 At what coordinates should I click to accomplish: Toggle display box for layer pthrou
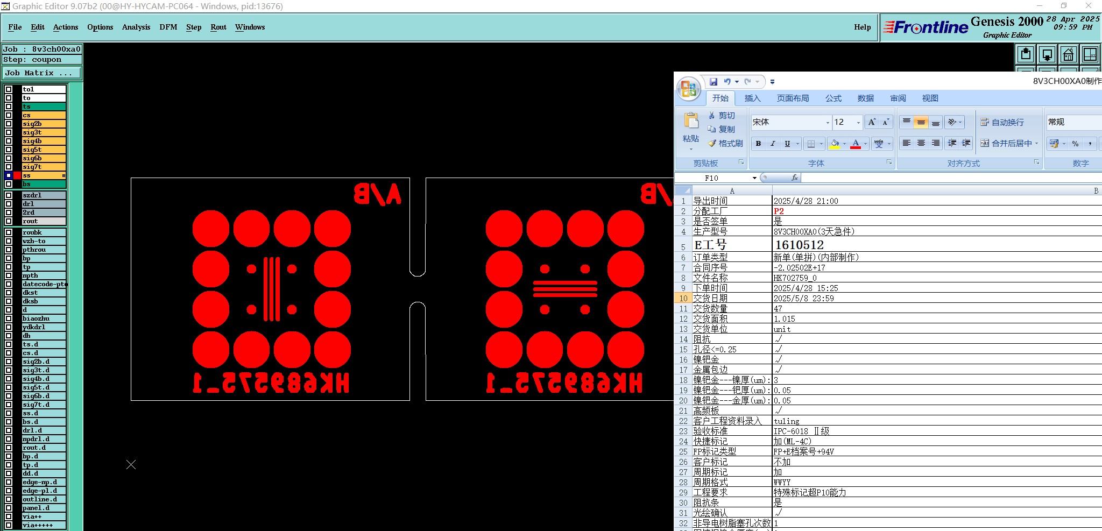click(9, 250)
